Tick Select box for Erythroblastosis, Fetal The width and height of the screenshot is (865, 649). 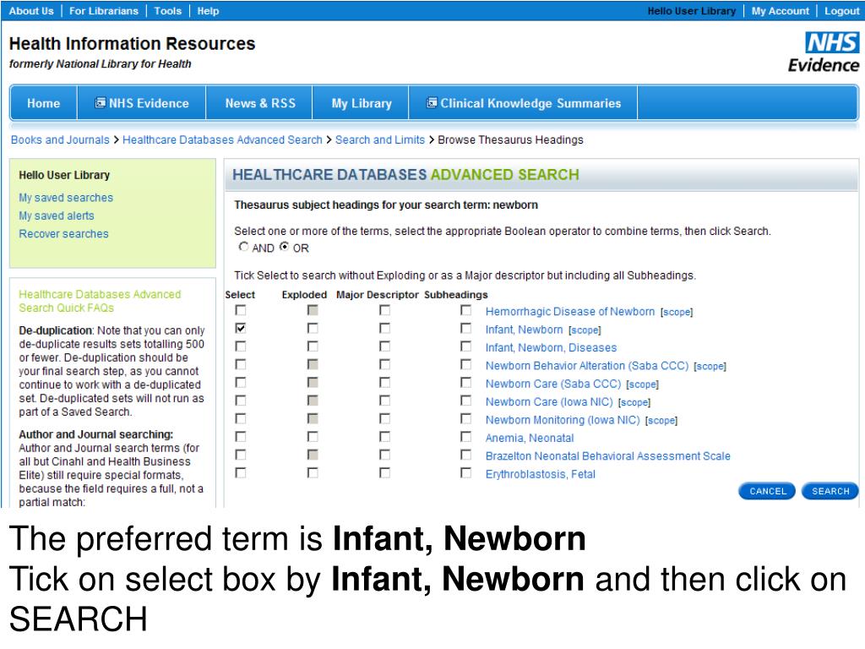241,473
